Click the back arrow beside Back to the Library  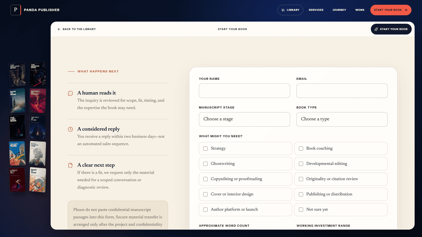[x=59, y=29]
